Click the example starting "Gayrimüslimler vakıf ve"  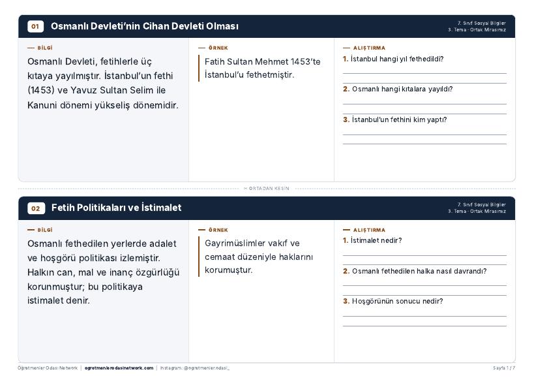[x=259, y=257]
